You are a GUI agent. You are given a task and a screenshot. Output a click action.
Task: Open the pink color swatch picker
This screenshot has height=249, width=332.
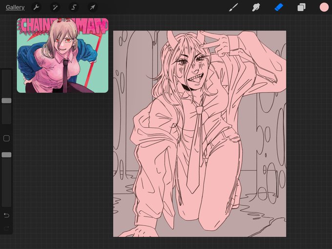tap(324, 7)
